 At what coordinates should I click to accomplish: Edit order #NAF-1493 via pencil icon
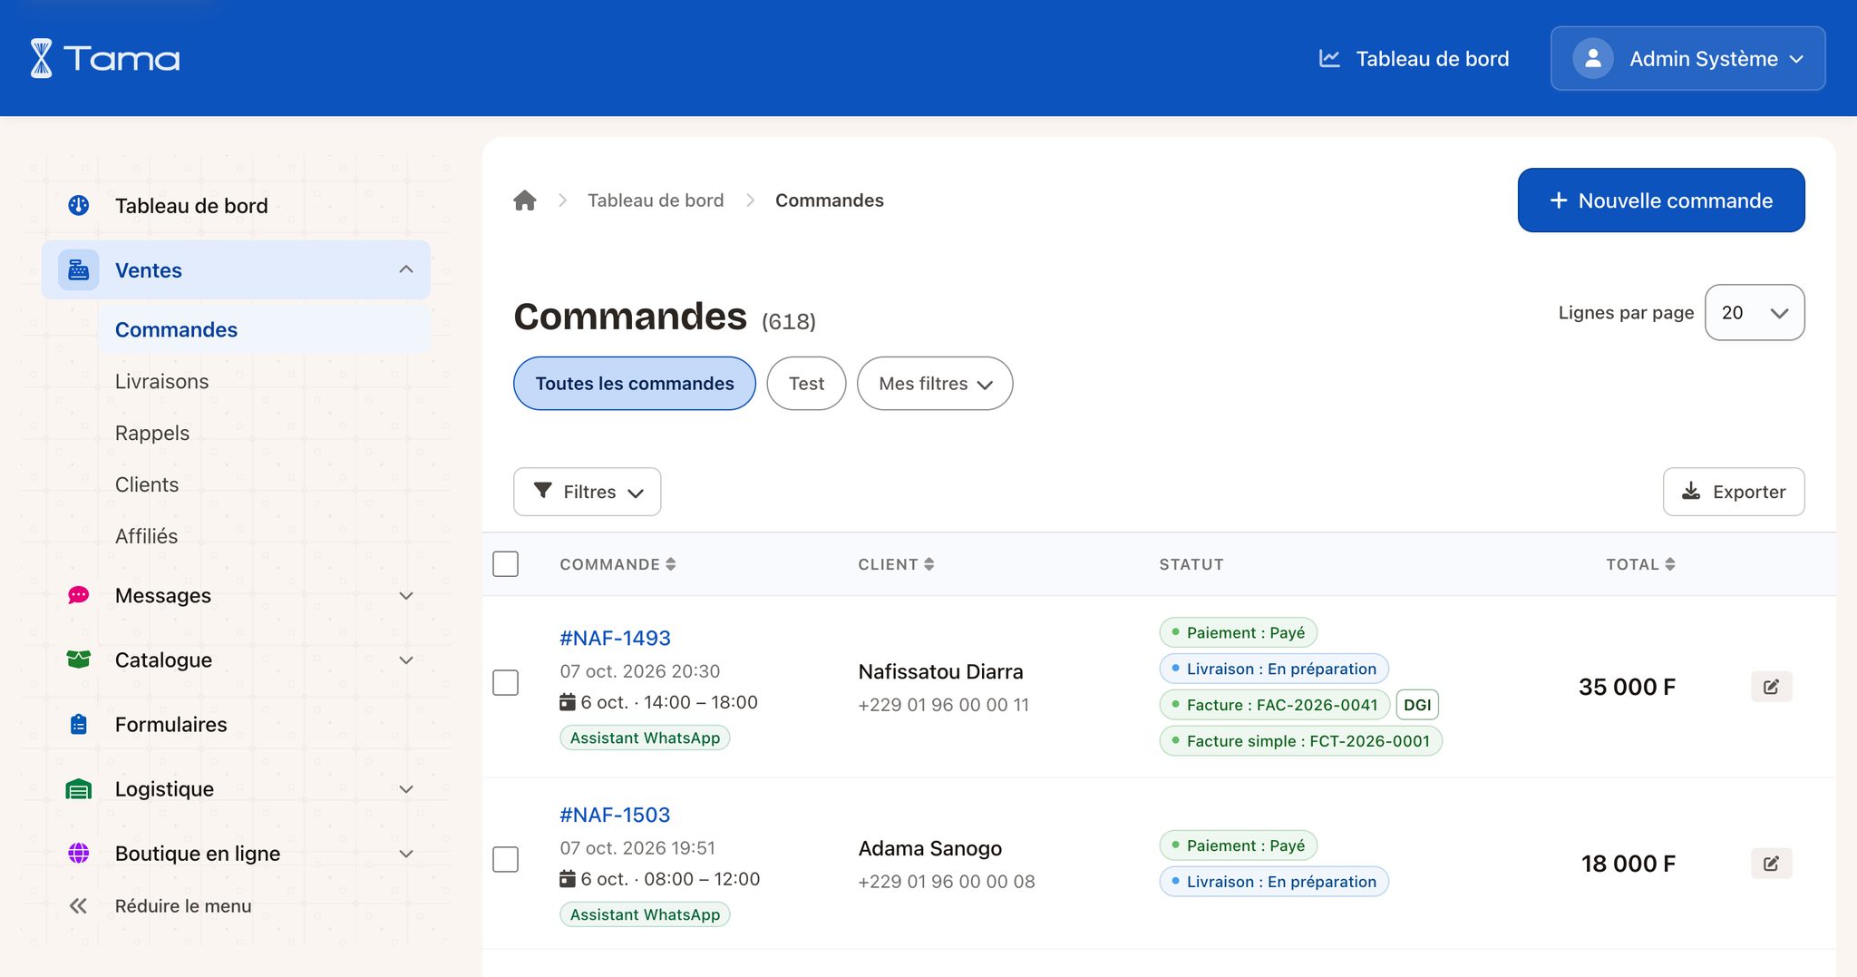[1771, 687]
